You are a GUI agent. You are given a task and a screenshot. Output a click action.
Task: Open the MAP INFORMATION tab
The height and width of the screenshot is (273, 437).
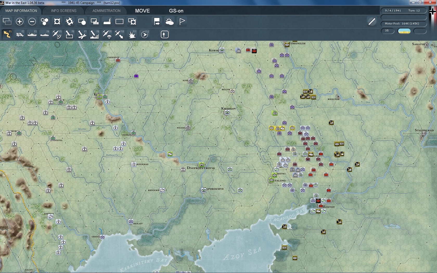[21, 11]
